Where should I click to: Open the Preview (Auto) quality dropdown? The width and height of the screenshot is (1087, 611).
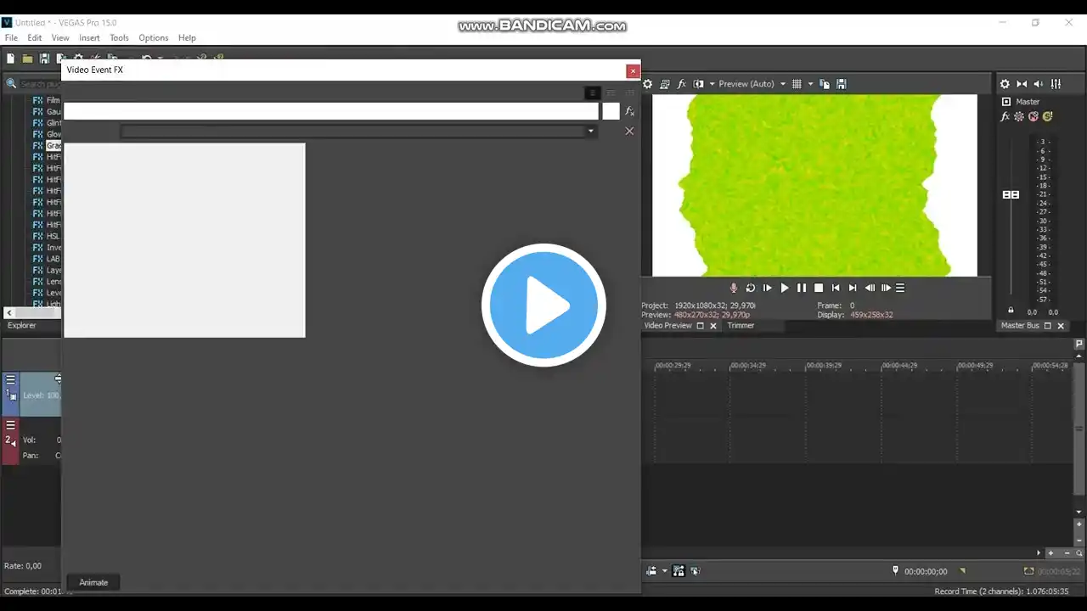(x=752, y=84)
